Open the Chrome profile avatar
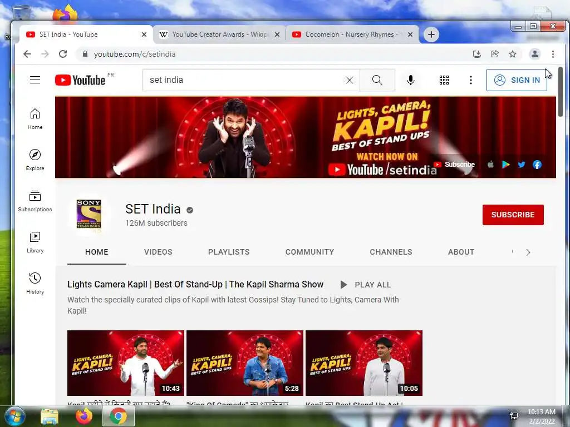The height and width of the screenshot is (427, 570). [535, 54]
